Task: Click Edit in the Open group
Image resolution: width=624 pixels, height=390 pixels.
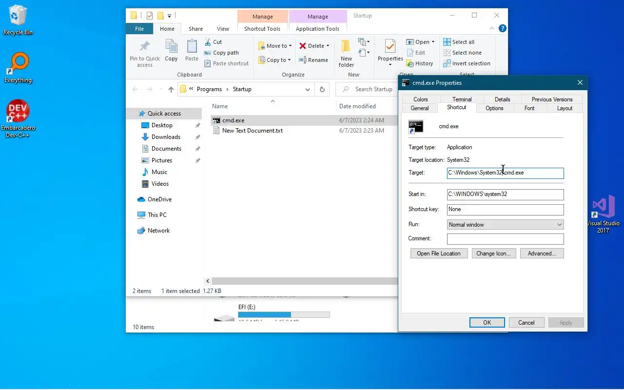Action: pos(416,53)
